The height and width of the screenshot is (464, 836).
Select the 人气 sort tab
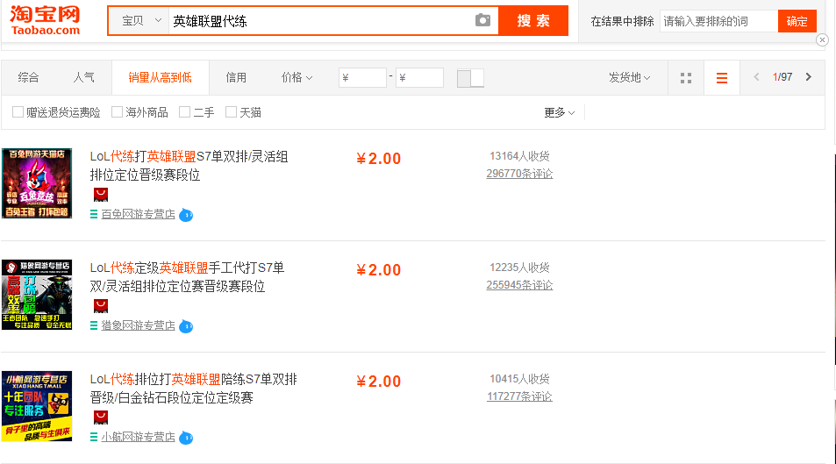(x=83, y=78)
